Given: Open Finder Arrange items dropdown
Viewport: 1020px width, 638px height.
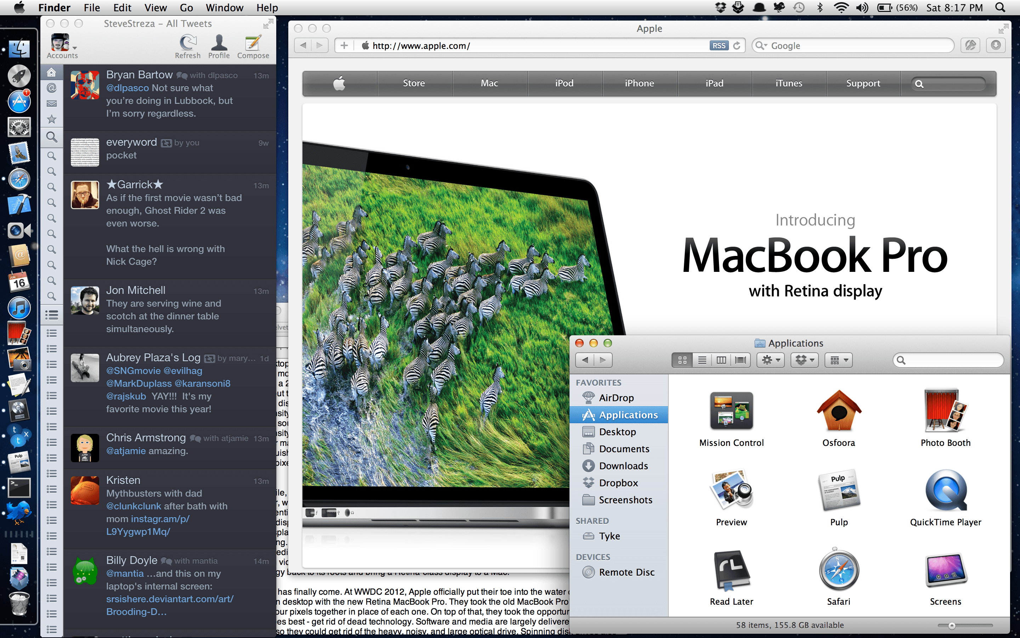Looking at the screenshot, I should coord(839,360).
